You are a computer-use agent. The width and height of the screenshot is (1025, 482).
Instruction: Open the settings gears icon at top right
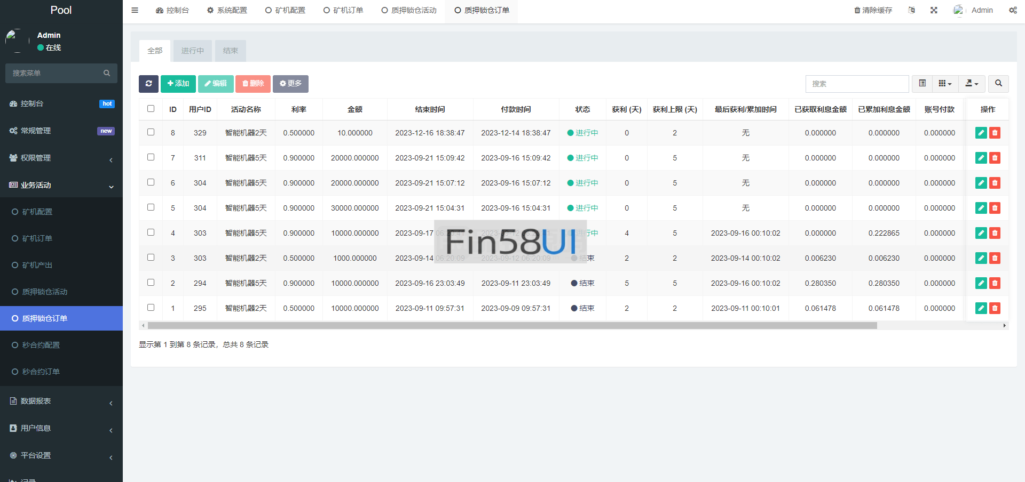pos(1013,10)
